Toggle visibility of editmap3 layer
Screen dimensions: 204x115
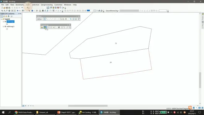click(x=5, y=26)
